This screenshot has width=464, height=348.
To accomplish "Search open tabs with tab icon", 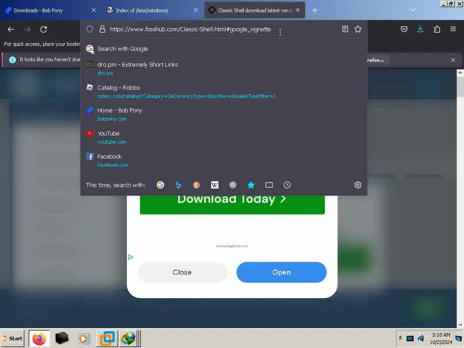I will tap(269, 185).
